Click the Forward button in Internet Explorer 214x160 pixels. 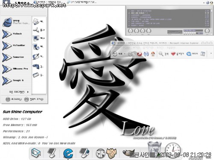[130, 54]
